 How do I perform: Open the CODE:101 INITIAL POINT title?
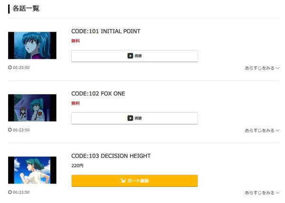tap(105, 31)
